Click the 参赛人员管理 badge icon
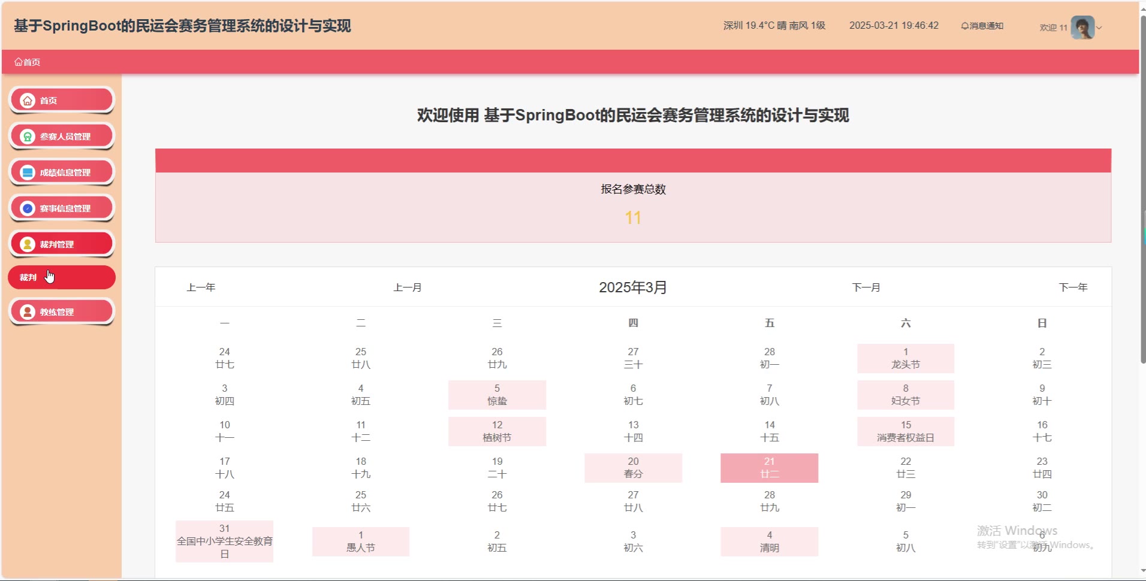This screenshot has height=581, width=1146. [x=28, y=137]
